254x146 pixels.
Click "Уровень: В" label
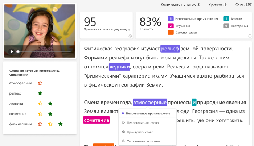click(x=218, y=4)
